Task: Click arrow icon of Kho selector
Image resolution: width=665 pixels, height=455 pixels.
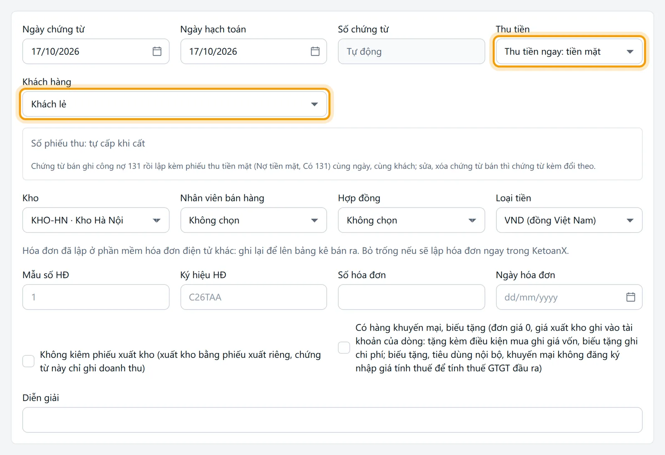Action: [157, 220]
